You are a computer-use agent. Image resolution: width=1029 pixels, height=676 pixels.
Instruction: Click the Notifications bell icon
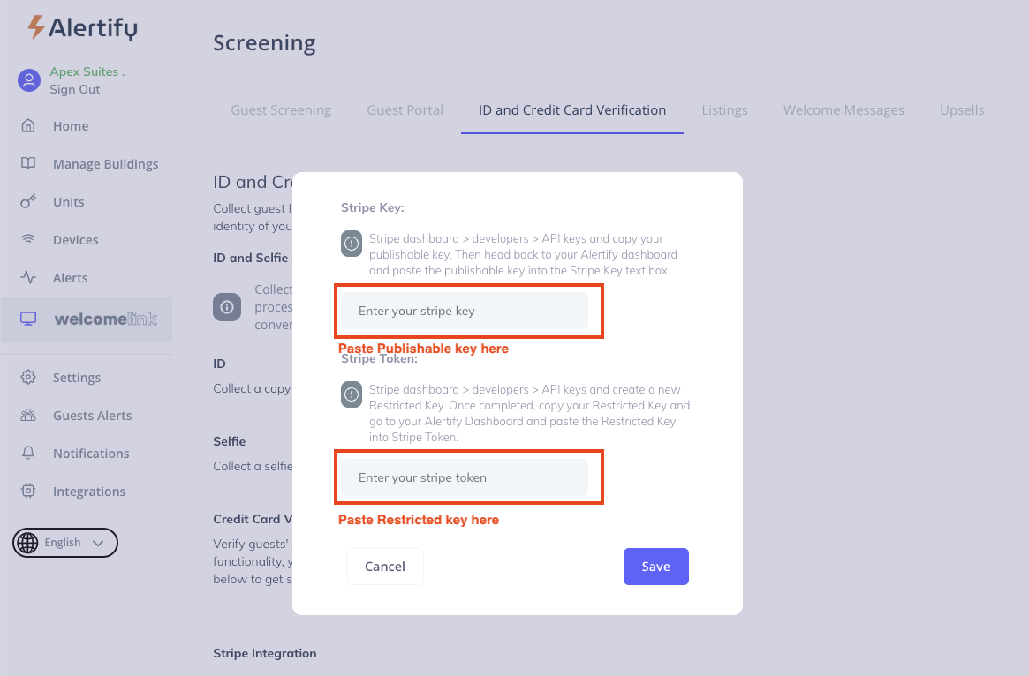click(x=28, y=454)
